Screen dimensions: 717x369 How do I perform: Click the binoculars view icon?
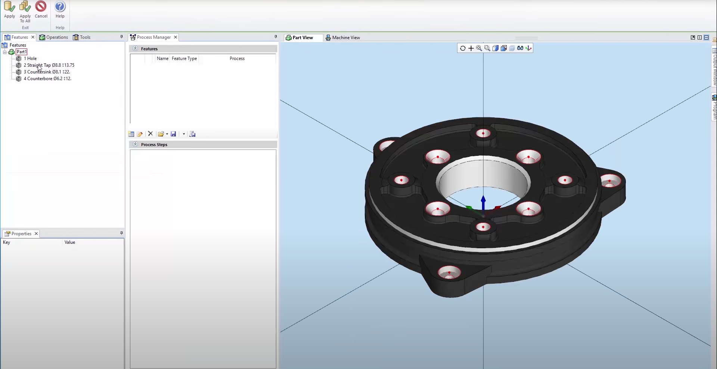point(520,48)
